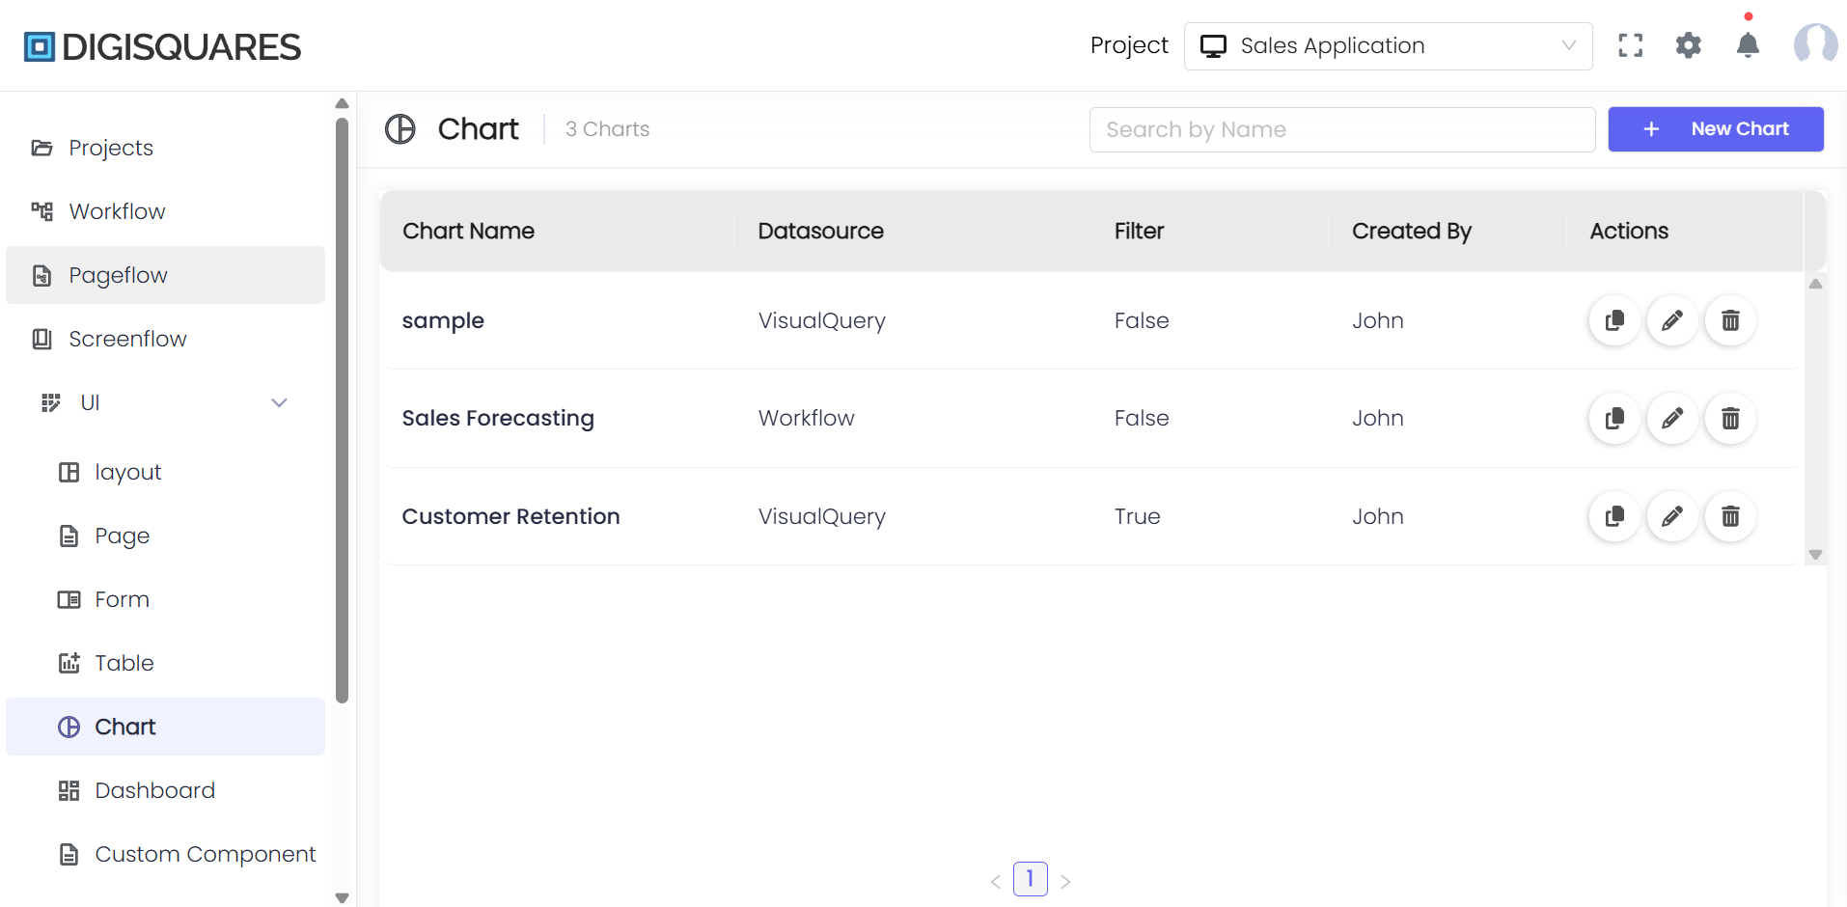Open the Sales Application project dropdown
Screen dimensions: 1847x907
click(1388, 45)
